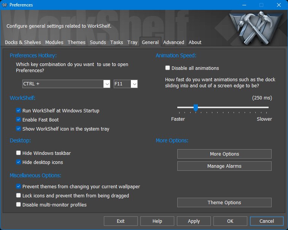Click the Exit button
288x230 pixels.
[121, 221]
